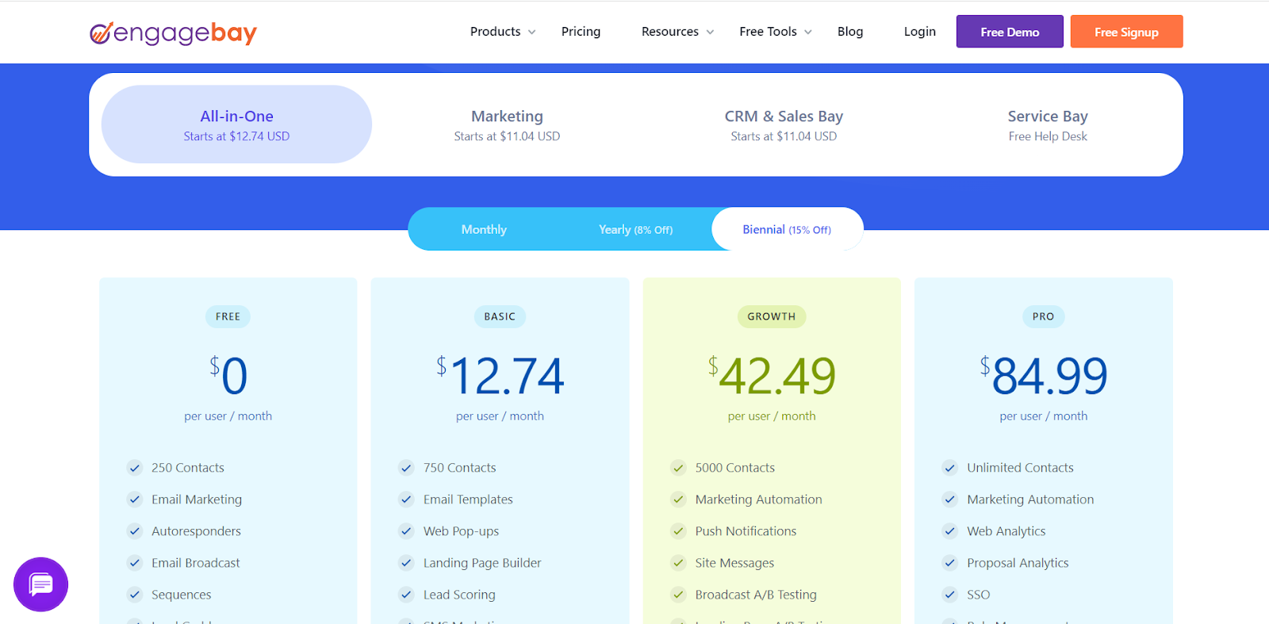This screenshot has width=1269, height=624.
Task: Click Marketing Automation in the Pro plan
Action: 1030,500
